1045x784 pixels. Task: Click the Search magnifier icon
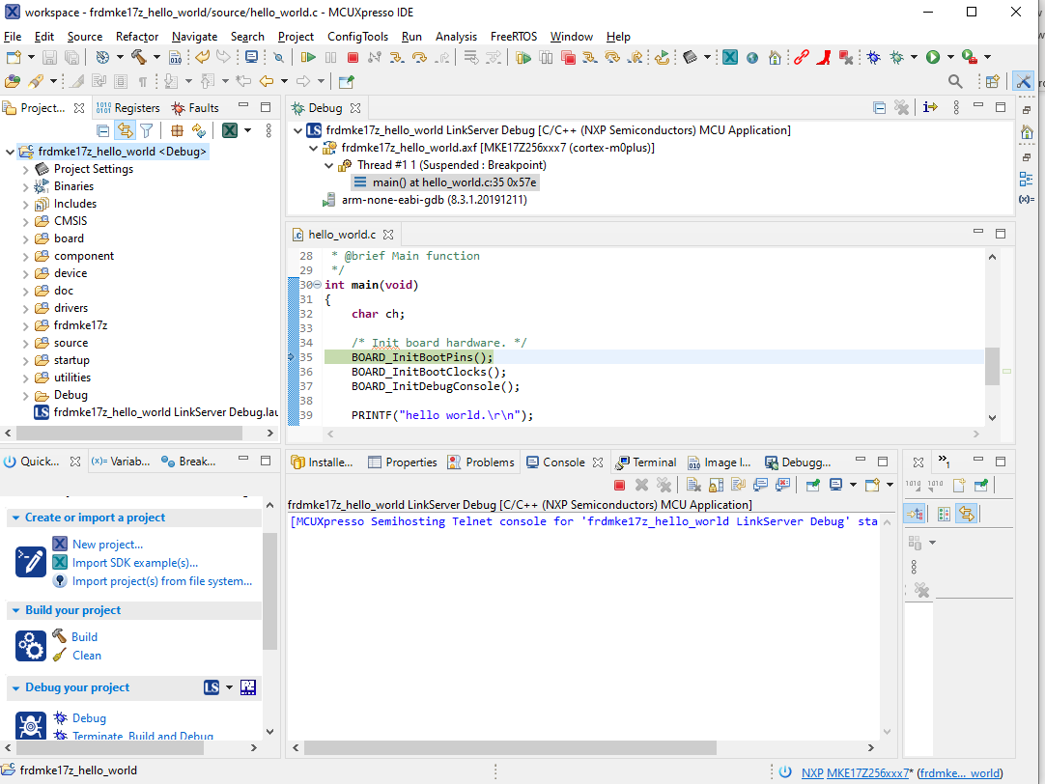(955, 82)
